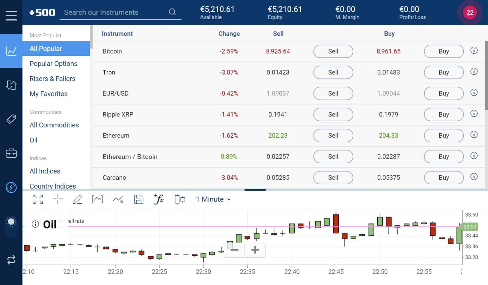Select the pencil drawing tool
Image resolution: width=488 pixels, height=285 pixels.
77,199
